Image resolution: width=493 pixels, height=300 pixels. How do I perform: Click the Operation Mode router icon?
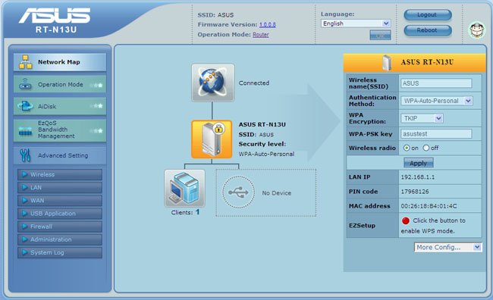(25, 84)
